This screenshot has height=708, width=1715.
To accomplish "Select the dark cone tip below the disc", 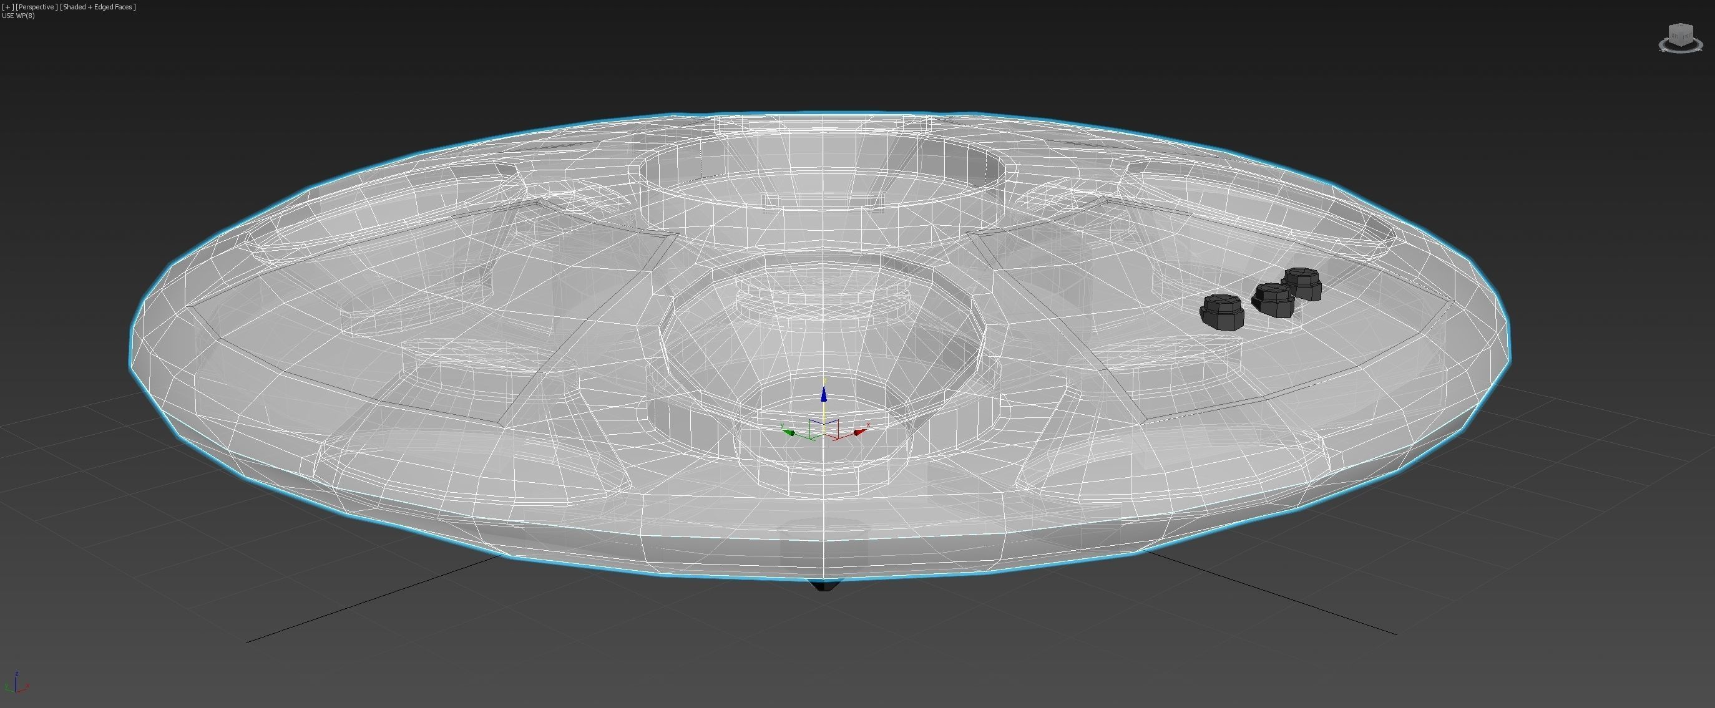I will (x=824, y=585).
